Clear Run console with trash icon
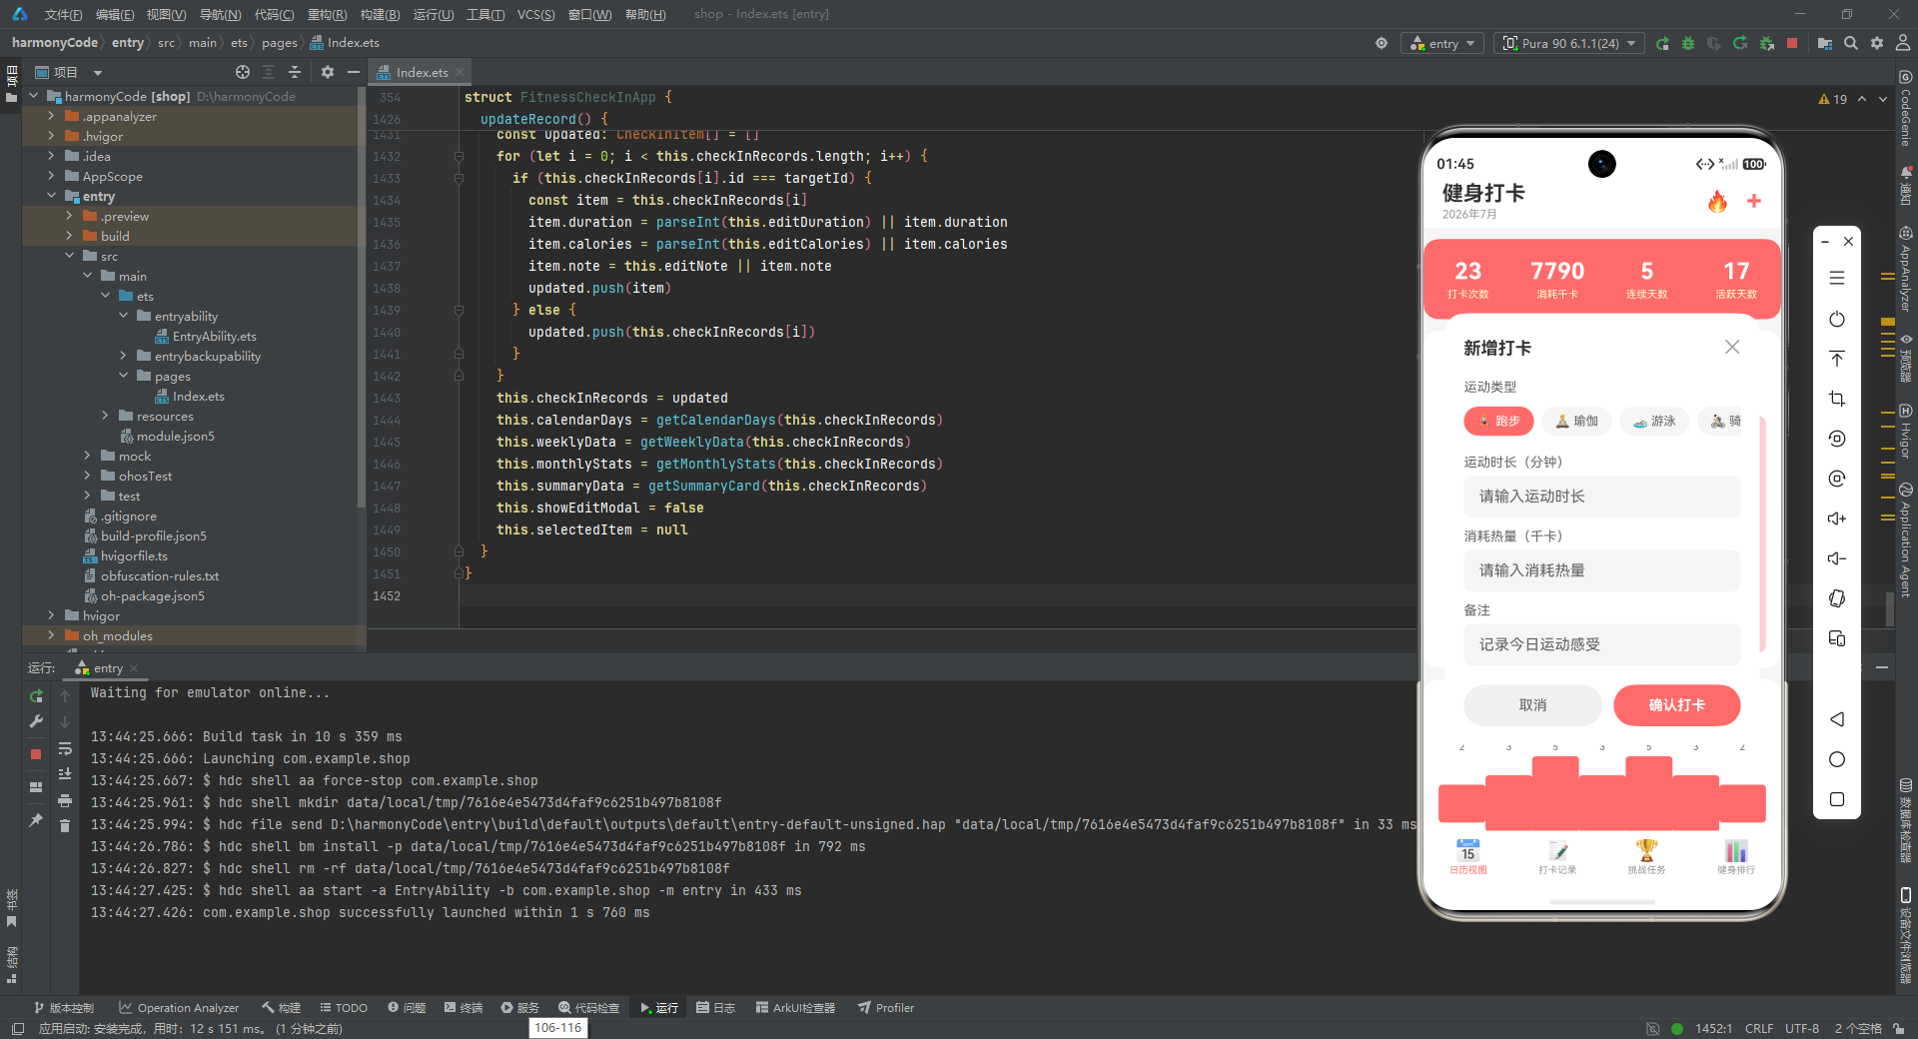Image resolution: width=1918 pixels, height=1039 pixels. tap(65, 825)
